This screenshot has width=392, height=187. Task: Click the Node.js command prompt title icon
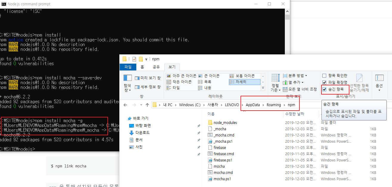[4, 4]
